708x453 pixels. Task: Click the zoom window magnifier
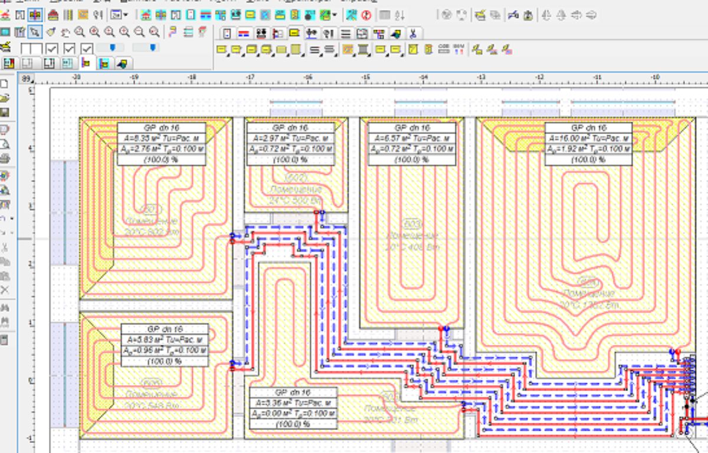pyautogui.click(x=80, y=31)
